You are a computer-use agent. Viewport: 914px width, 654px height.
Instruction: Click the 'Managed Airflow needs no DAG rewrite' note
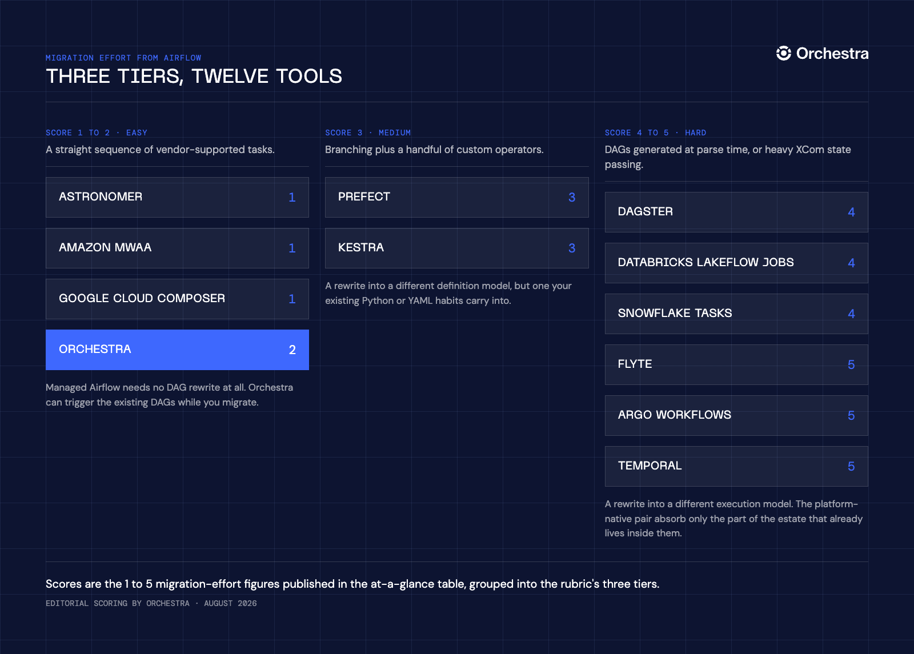click(169, 395)
